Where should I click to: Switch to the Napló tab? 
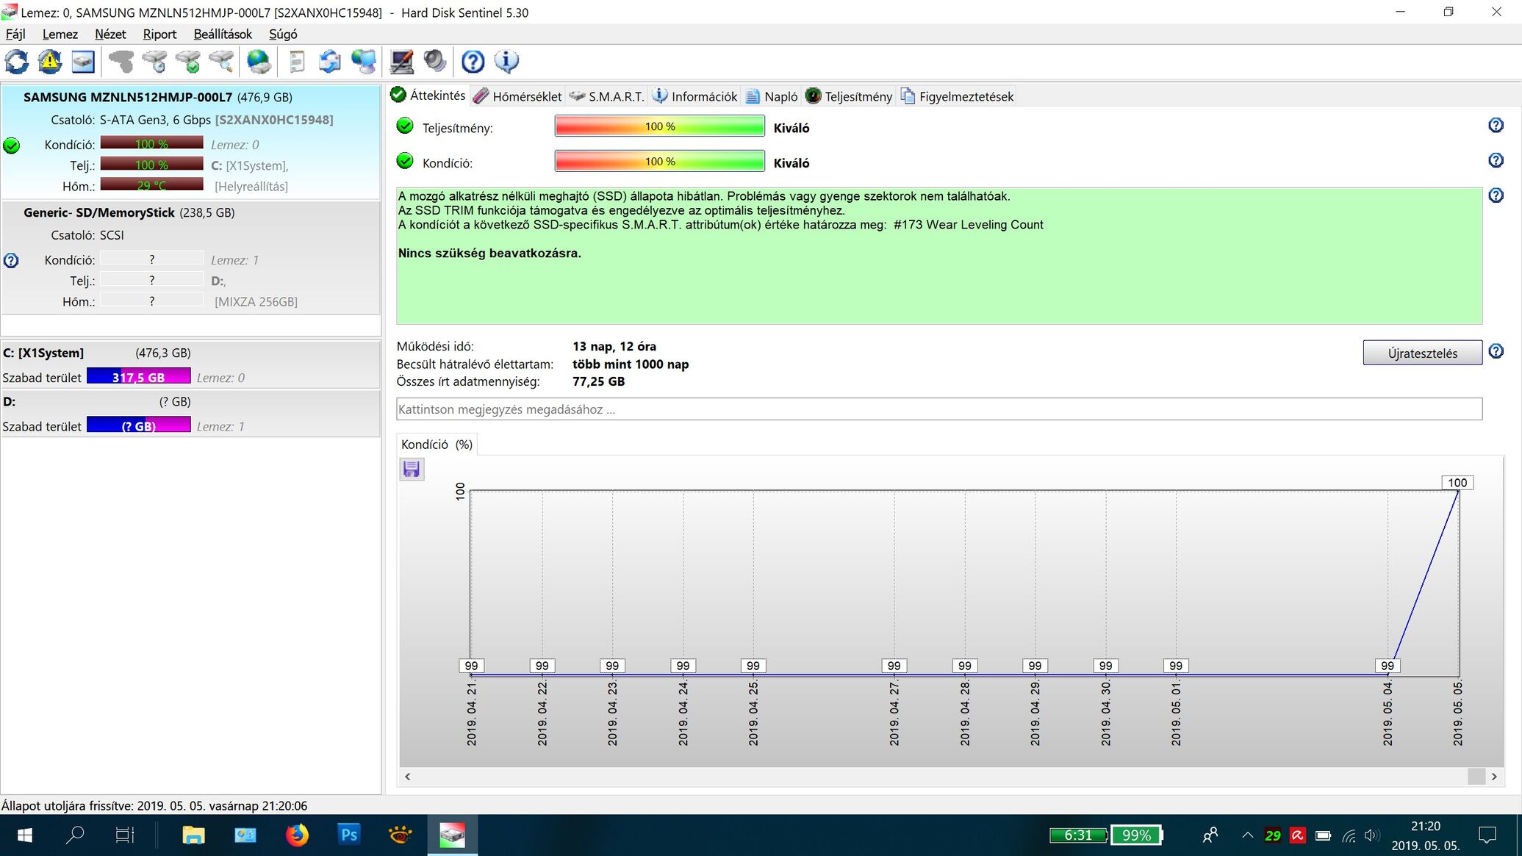pos(772,96)
